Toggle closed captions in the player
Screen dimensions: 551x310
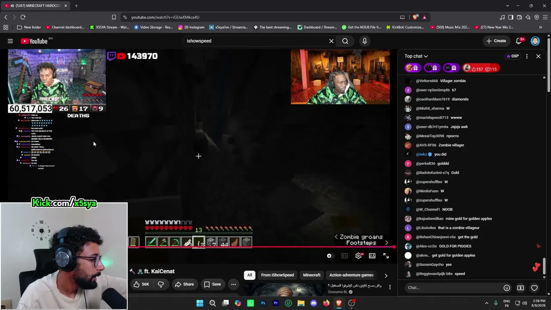coord(344,256)
